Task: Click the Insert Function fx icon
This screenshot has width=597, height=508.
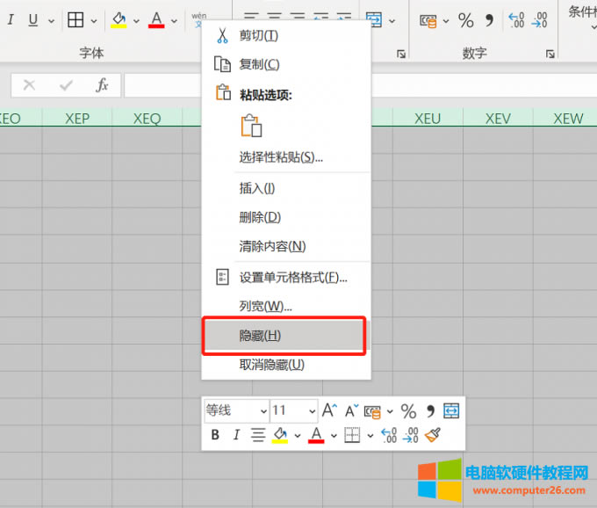Action: click(x=102, y=85)
